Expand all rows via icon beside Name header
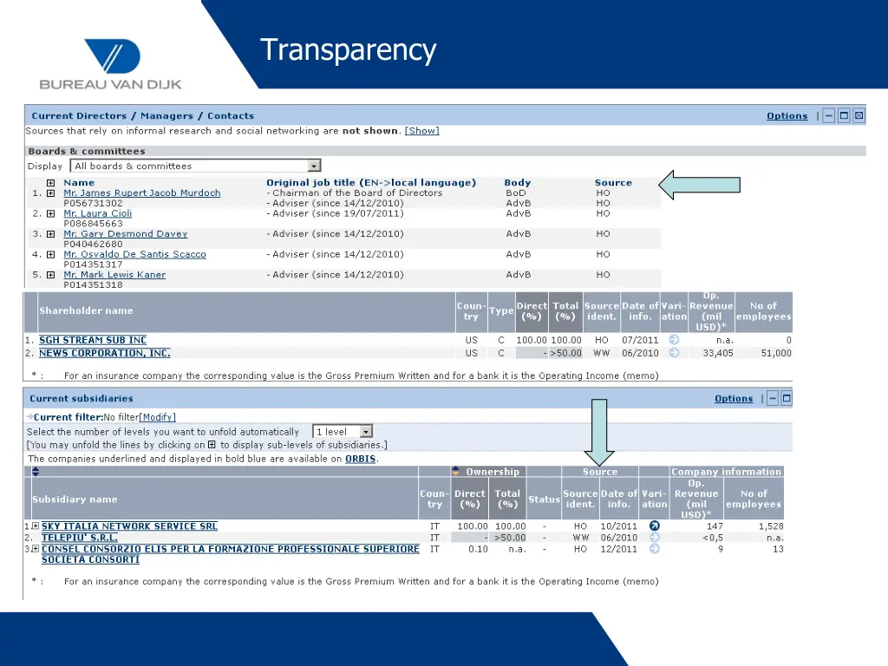 pyautogui.click(x=51, y=183)
